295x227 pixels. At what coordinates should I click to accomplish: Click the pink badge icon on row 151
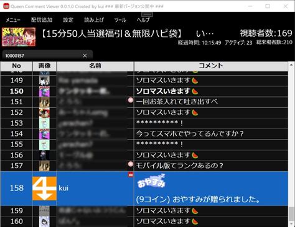tap(131, 100)
